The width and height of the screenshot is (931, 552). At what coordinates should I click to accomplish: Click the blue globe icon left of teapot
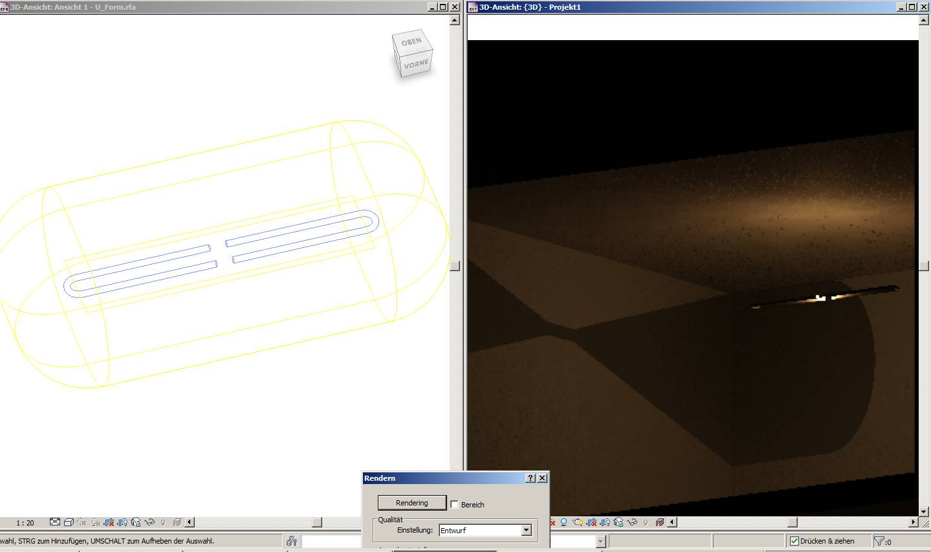(564, 522)
